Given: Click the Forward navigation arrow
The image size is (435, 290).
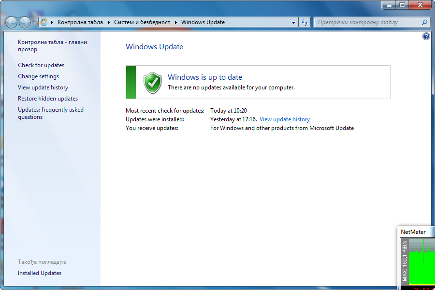Looking at the screenshot, I should pyautogui.click(x=25, y=22).
